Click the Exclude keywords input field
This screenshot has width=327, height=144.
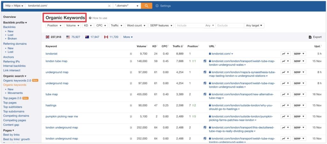230,25
